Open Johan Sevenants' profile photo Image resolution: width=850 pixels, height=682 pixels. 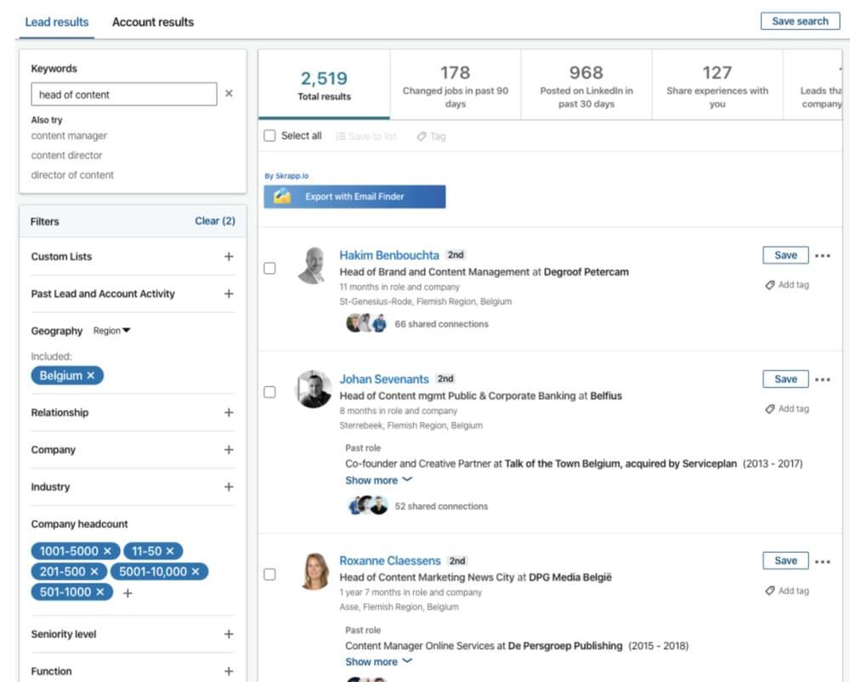pos(314,389)
